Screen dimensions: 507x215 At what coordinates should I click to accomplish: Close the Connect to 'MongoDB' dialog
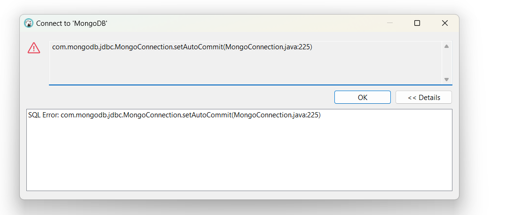pos(444,23)
